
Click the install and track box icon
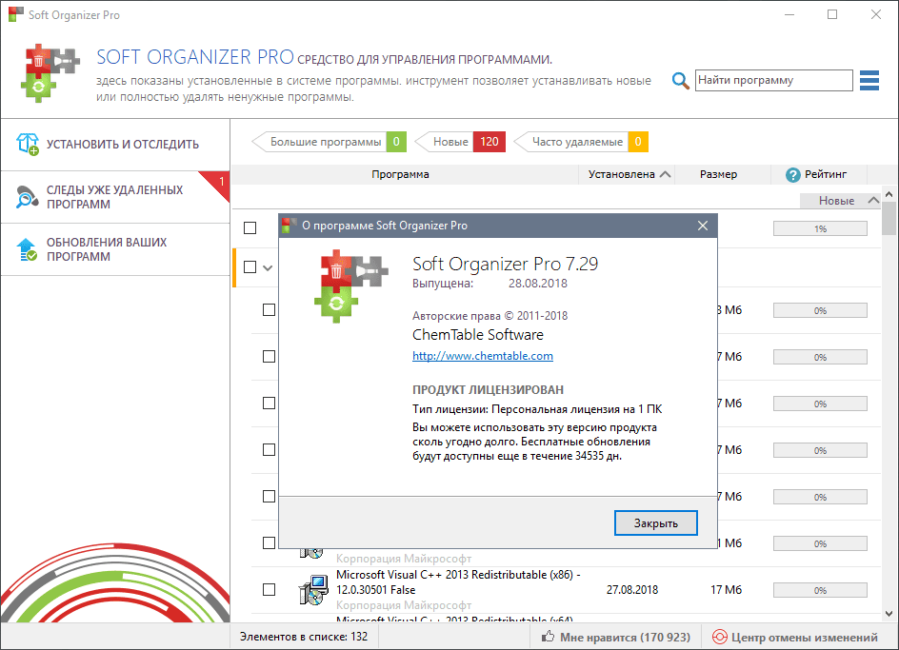28,144
